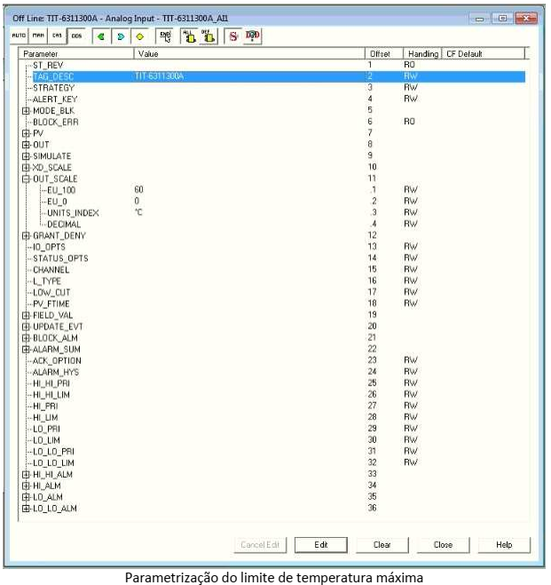Select the EU_100 parameter
This screenshot has height=585, width=551.
tap(61, 190)
